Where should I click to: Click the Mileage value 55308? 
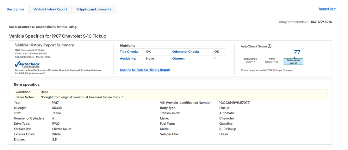coord(57,108)
